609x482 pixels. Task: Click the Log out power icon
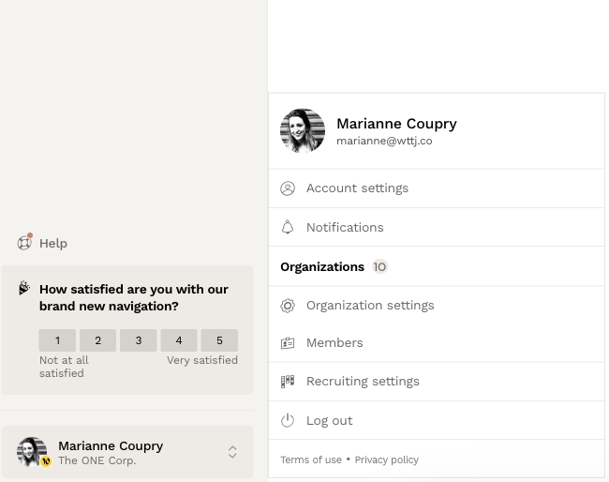(288, 421)
